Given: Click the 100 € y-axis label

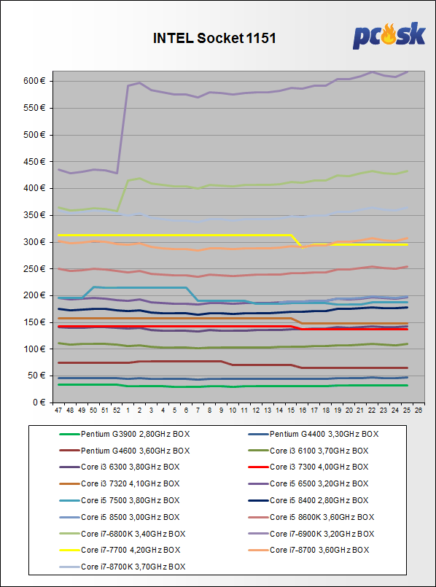Looking at the screenshot, I should click(34, 349).
